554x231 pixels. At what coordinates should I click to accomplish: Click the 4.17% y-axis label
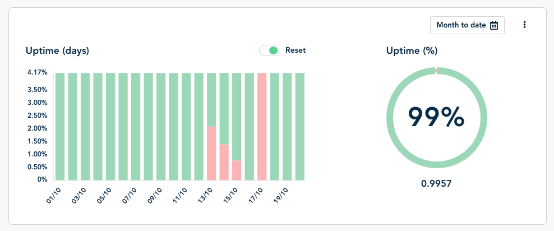tap(36, 72)
